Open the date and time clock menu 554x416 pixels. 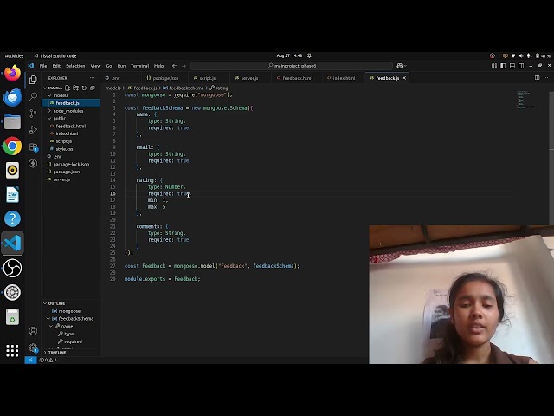click(289, 55)
